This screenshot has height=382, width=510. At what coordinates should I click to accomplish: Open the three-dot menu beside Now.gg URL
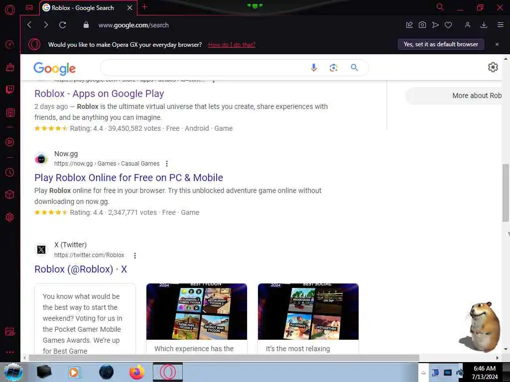pyautogui.click(x=167, y=164)
